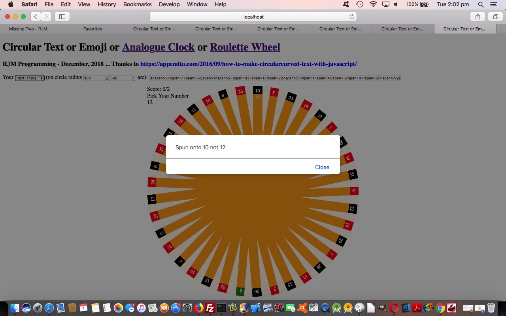Launch Opera from the Dock

[x=394, y=308]
